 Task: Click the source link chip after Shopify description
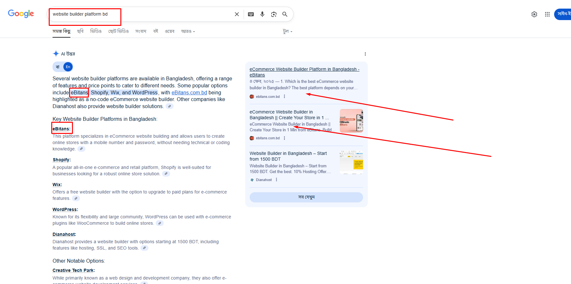(x=166, y=174)
